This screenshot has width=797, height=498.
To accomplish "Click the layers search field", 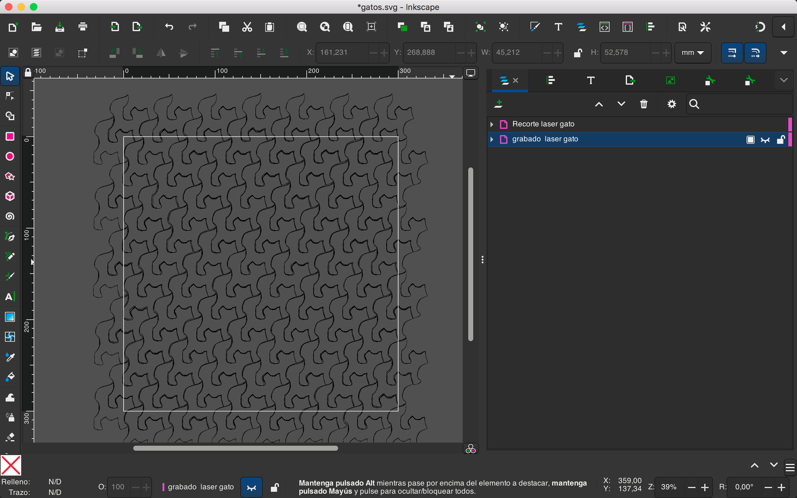I will point(740,104).
